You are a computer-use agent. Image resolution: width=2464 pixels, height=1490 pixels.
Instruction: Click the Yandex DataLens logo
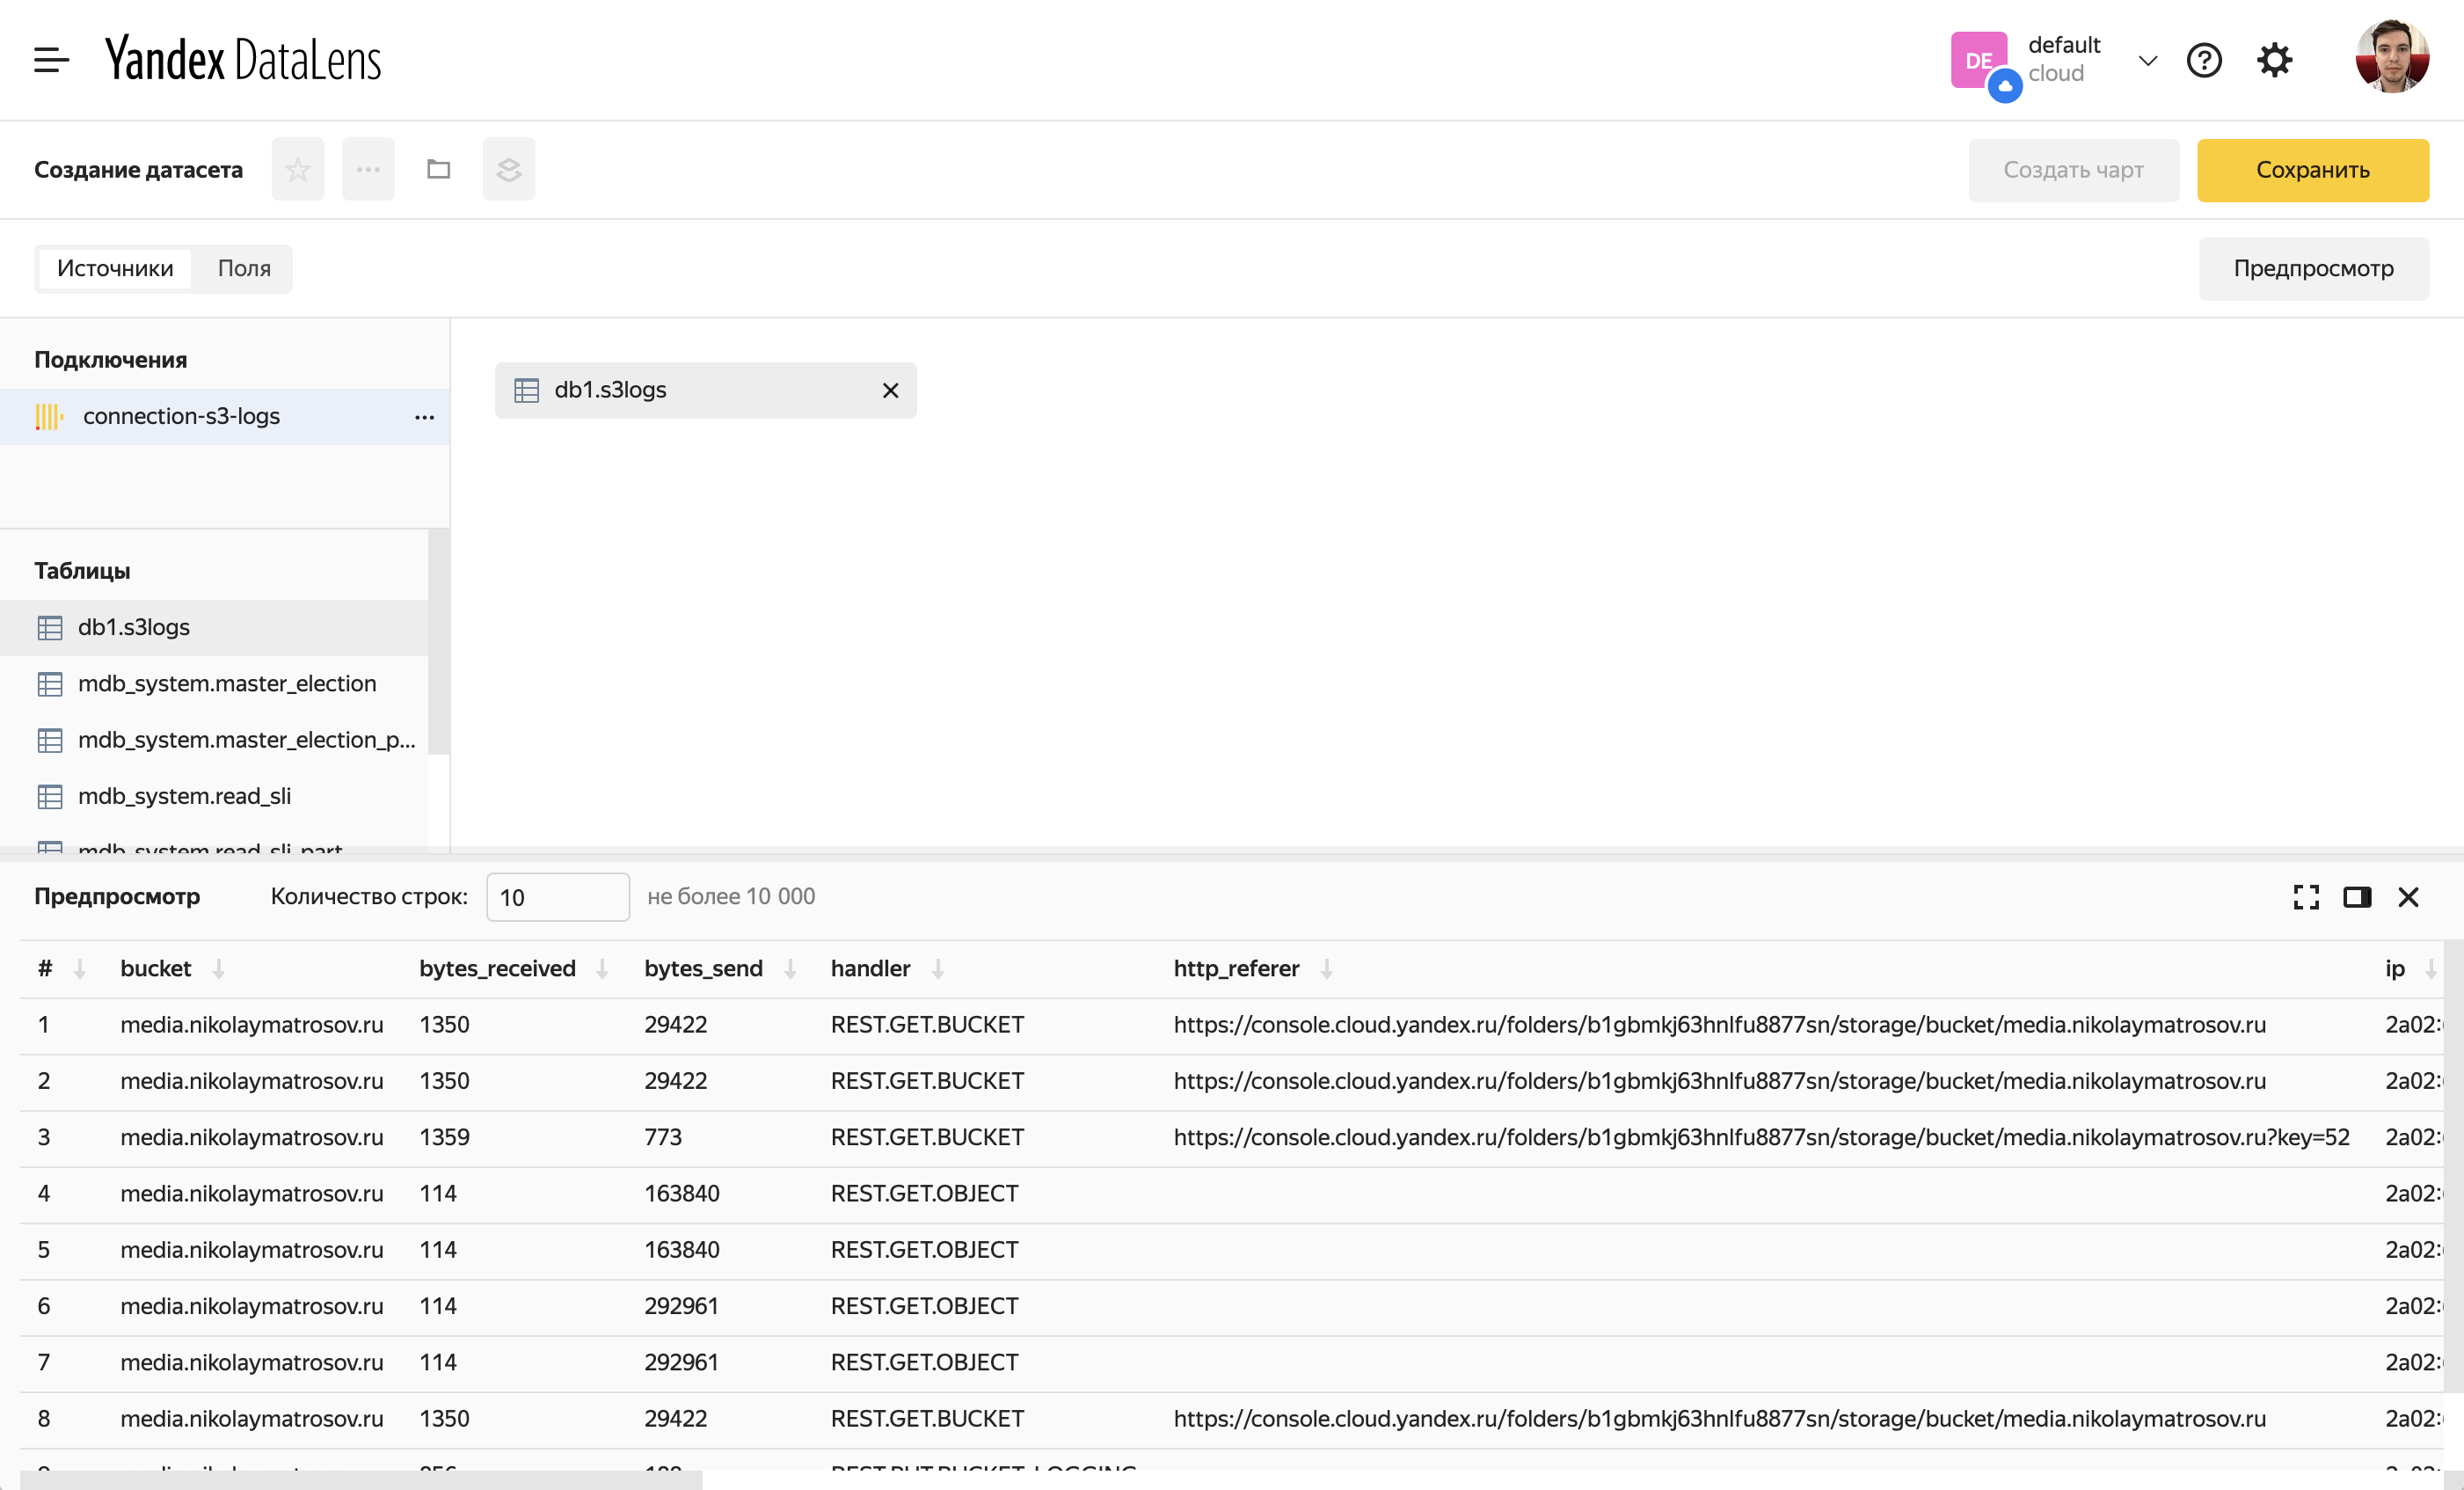click(243, 59)
